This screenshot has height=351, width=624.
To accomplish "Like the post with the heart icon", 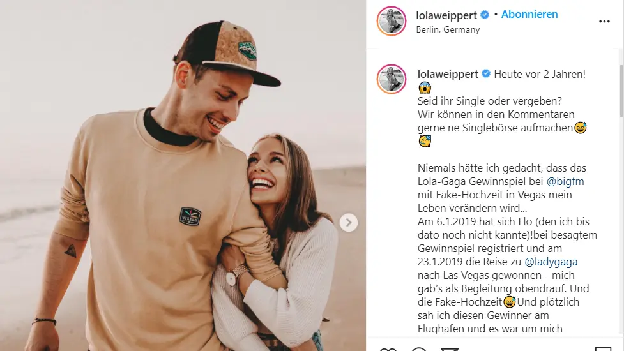I will (388, 349).
